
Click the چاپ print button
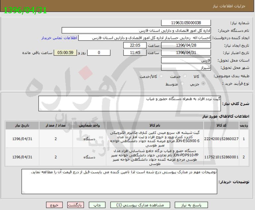click(97, 205)
